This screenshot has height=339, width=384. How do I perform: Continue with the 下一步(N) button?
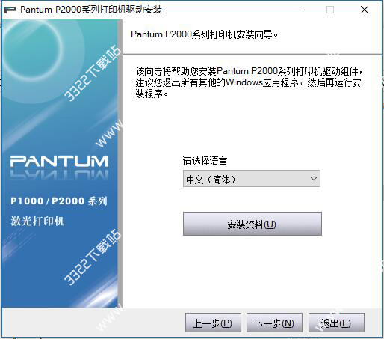click(274, 323)
